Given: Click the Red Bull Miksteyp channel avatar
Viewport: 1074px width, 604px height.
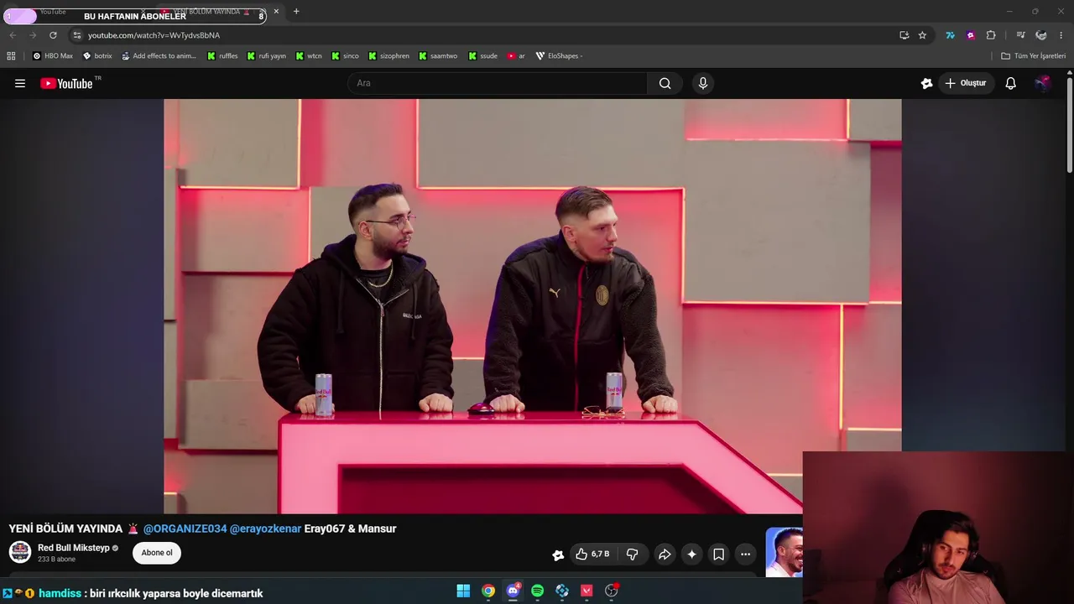Looking at the screenshot, I should tap(20, 552).
